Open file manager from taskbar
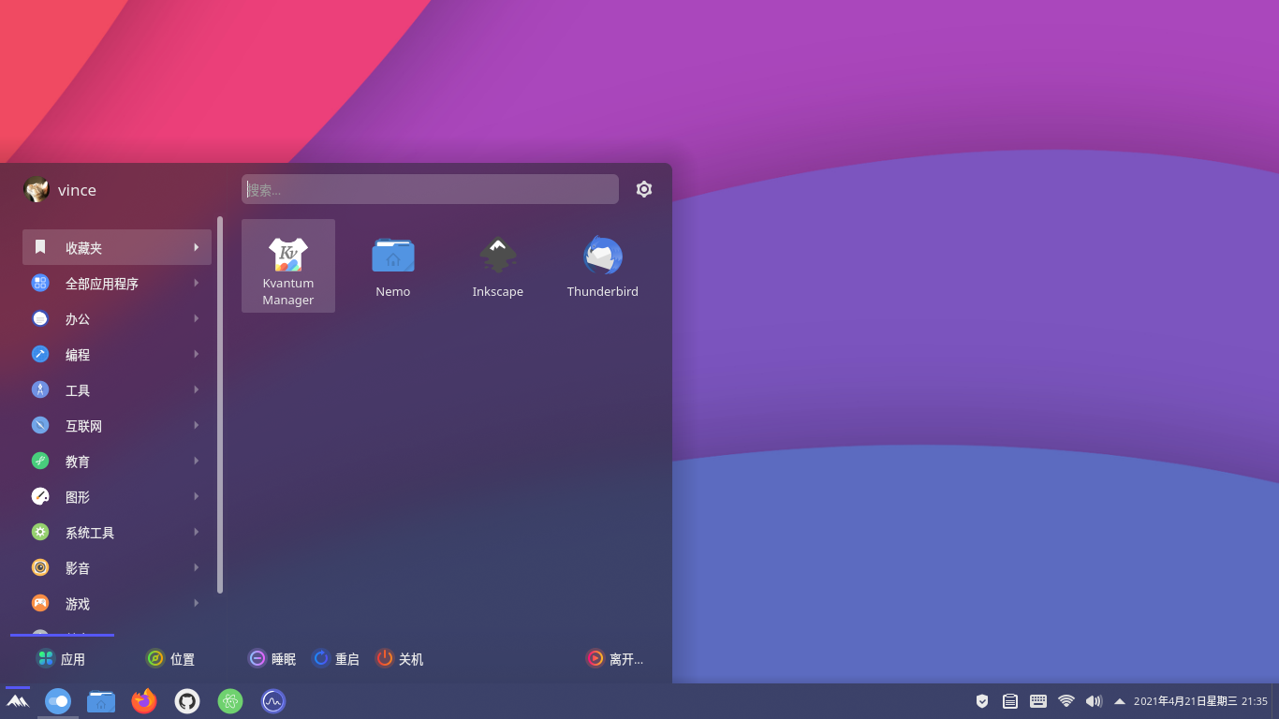1279x719 pixels. coord(101,701)
